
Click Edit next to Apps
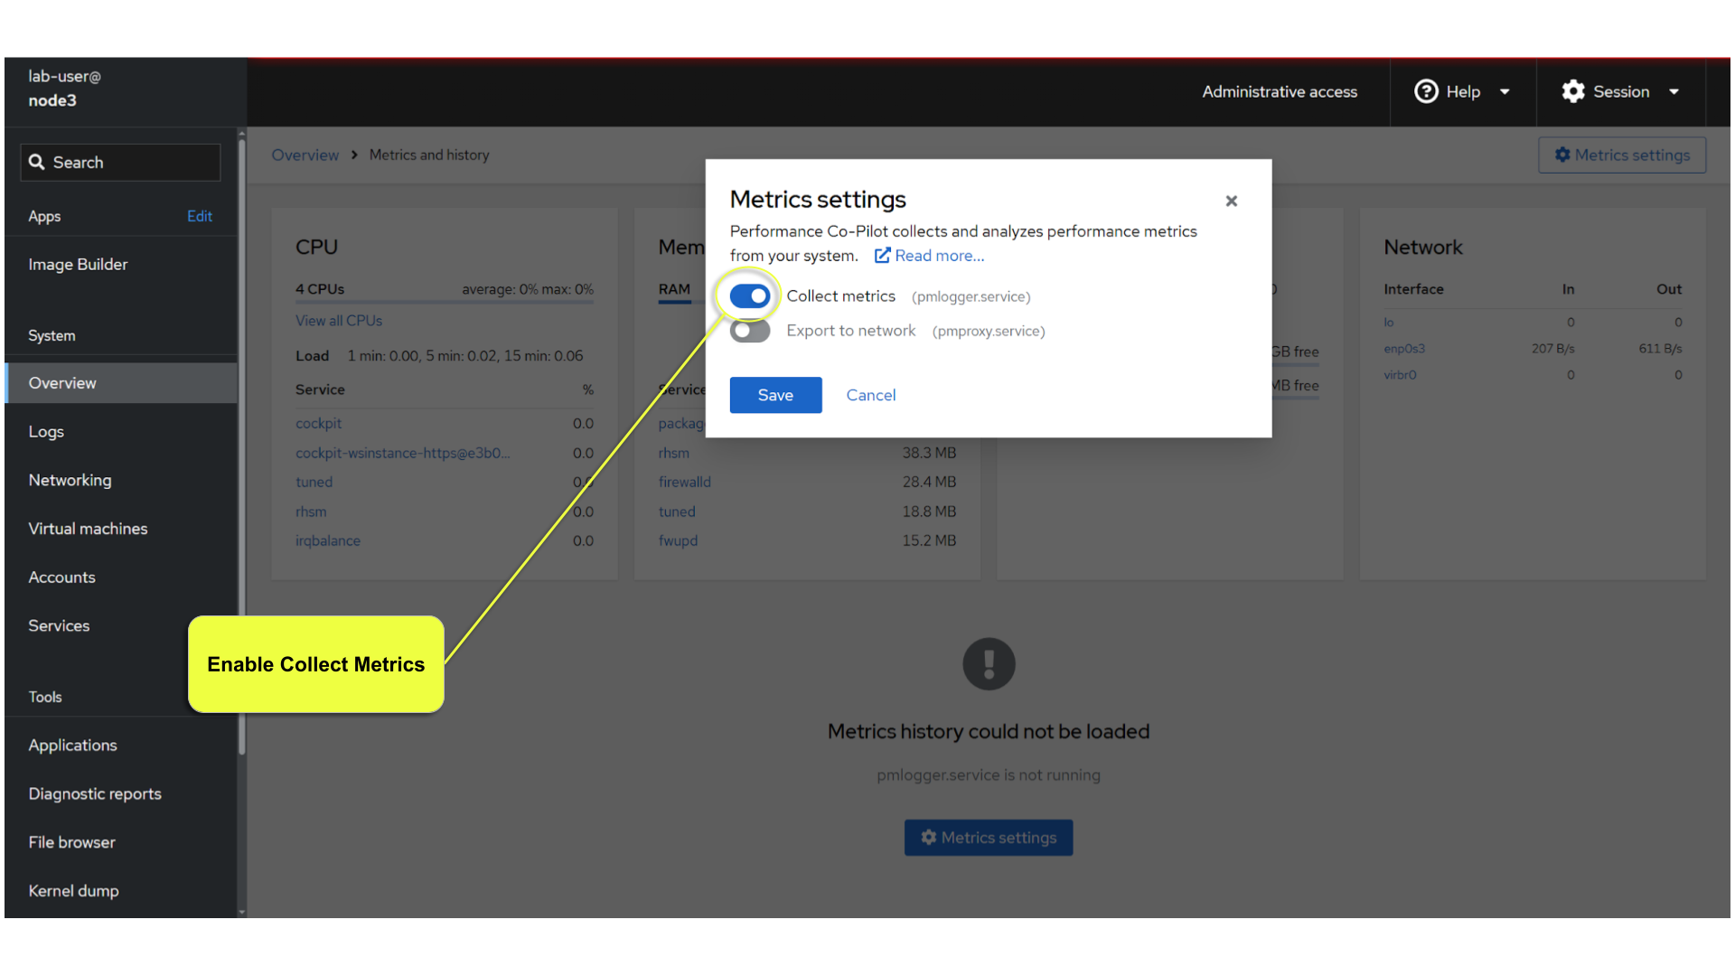(199, 216)
